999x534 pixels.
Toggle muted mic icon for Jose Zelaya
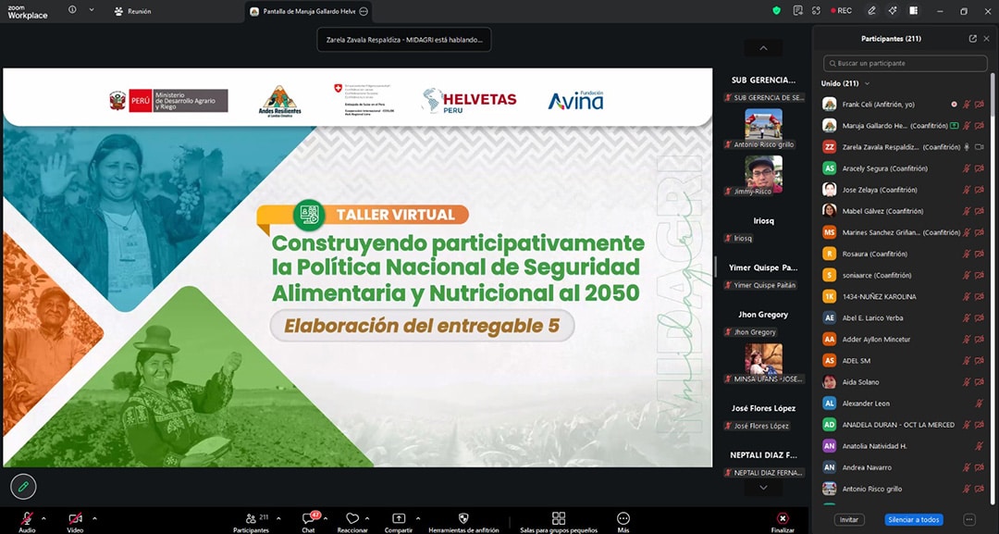(x=967, y=190)
